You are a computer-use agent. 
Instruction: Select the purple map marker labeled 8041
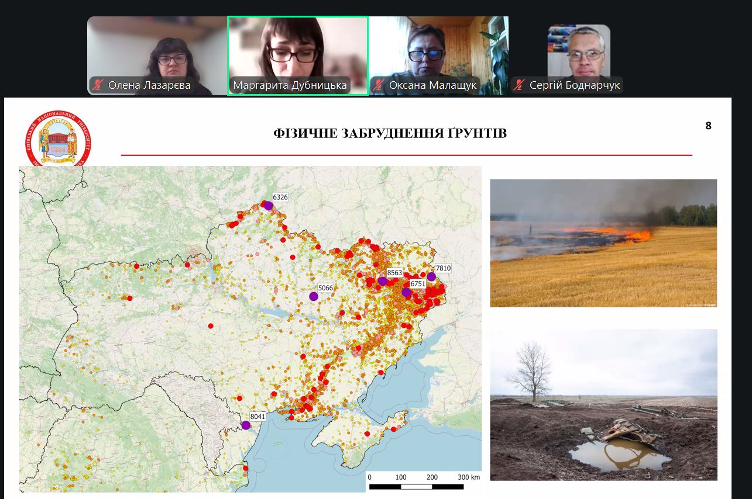coord(246,425)
